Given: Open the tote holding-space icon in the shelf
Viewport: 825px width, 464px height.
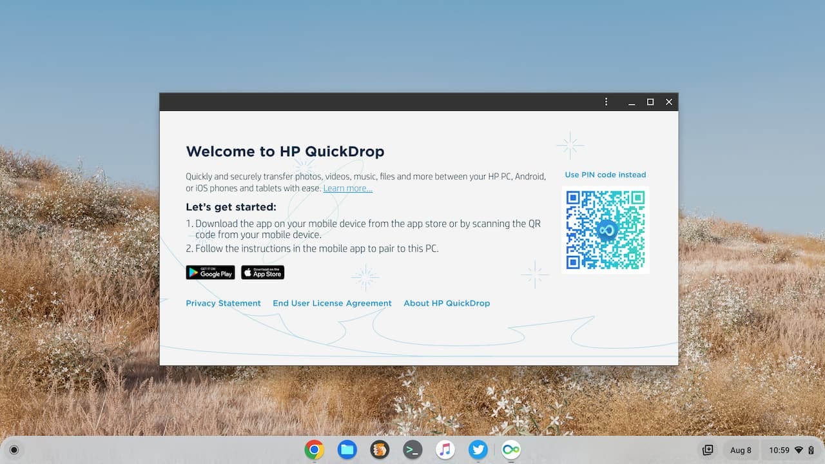Looking at the screenshot, I should pos(708,450).
